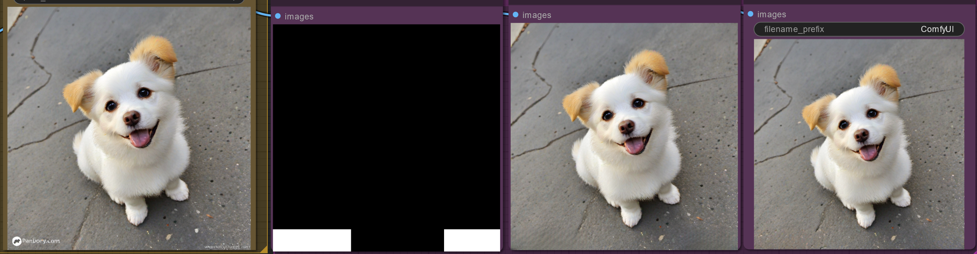Click the 'images' label above the middle puppy preview
977x254 pixels.
point(537,15)
